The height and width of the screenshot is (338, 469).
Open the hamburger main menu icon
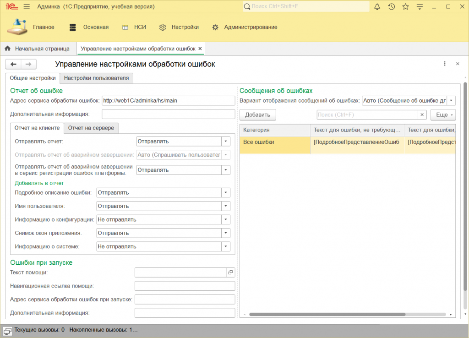click(x=27, y=7)
